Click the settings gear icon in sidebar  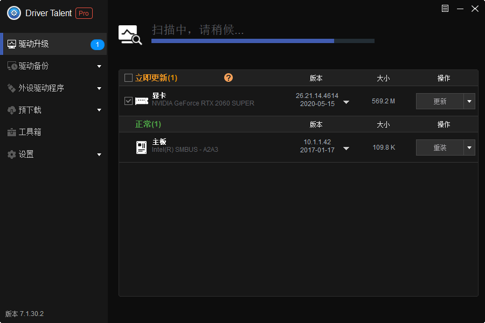11,155
